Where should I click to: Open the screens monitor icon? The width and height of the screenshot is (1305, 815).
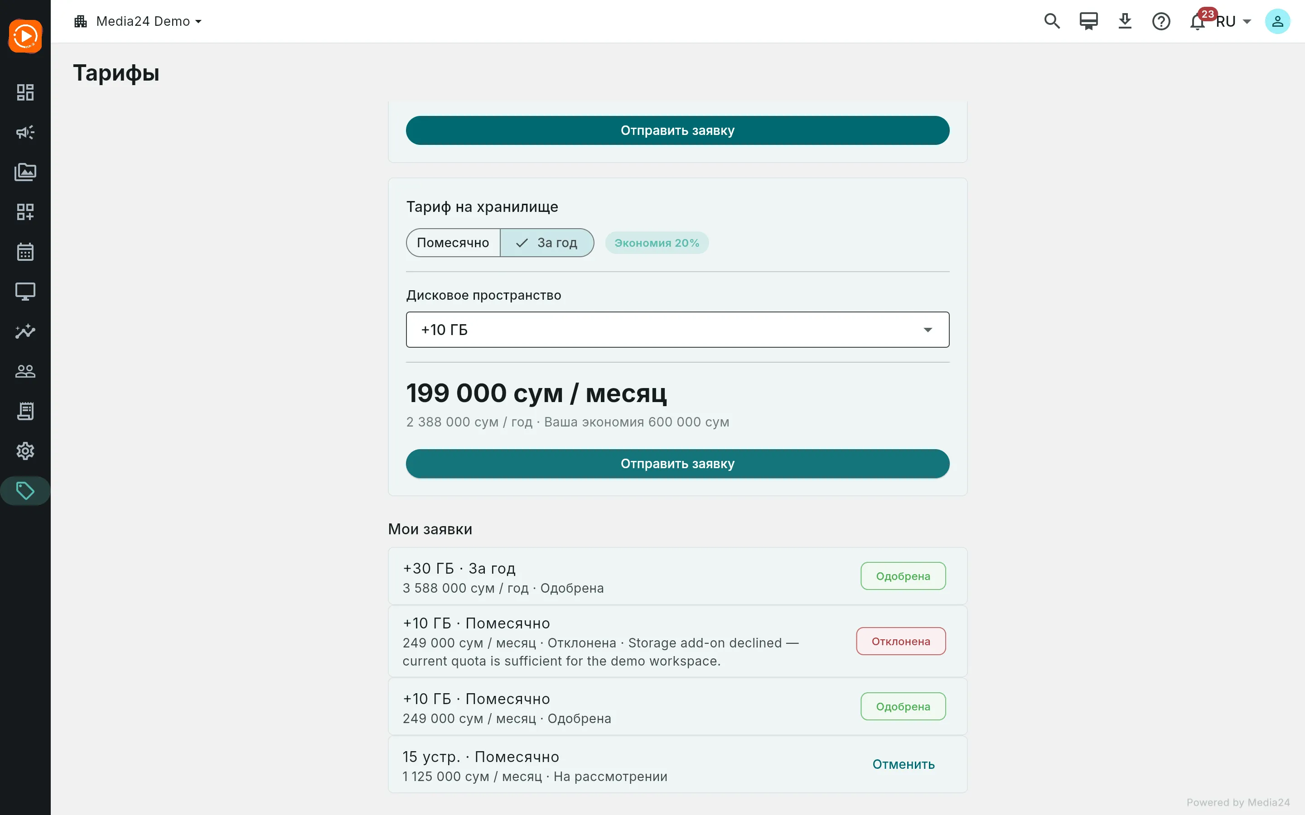[25, 292]
